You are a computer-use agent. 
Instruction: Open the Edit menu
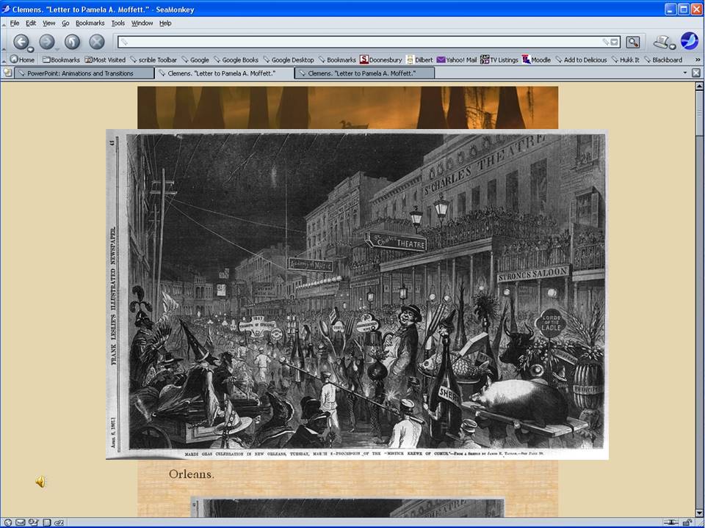tap(31, 23)
